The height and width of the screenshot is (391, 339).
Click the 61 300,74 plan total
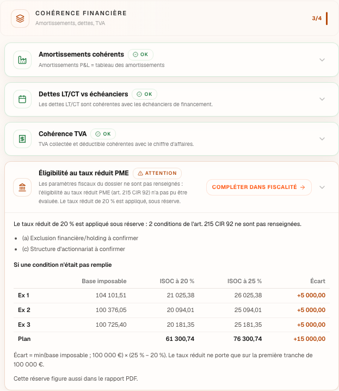[180, 339]
